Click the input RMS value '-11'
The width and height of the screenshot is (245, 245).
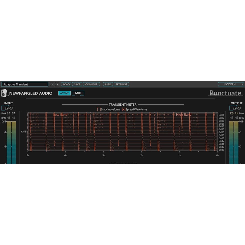(13, 118)
